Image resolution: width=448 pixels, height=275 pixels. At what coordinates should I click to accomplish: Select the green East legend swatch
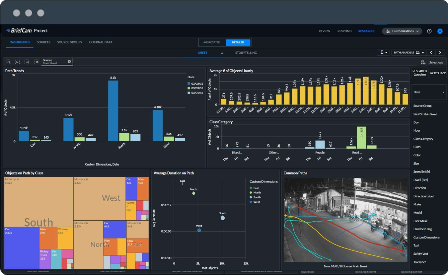pyautogui.click(x=251, y=188)
